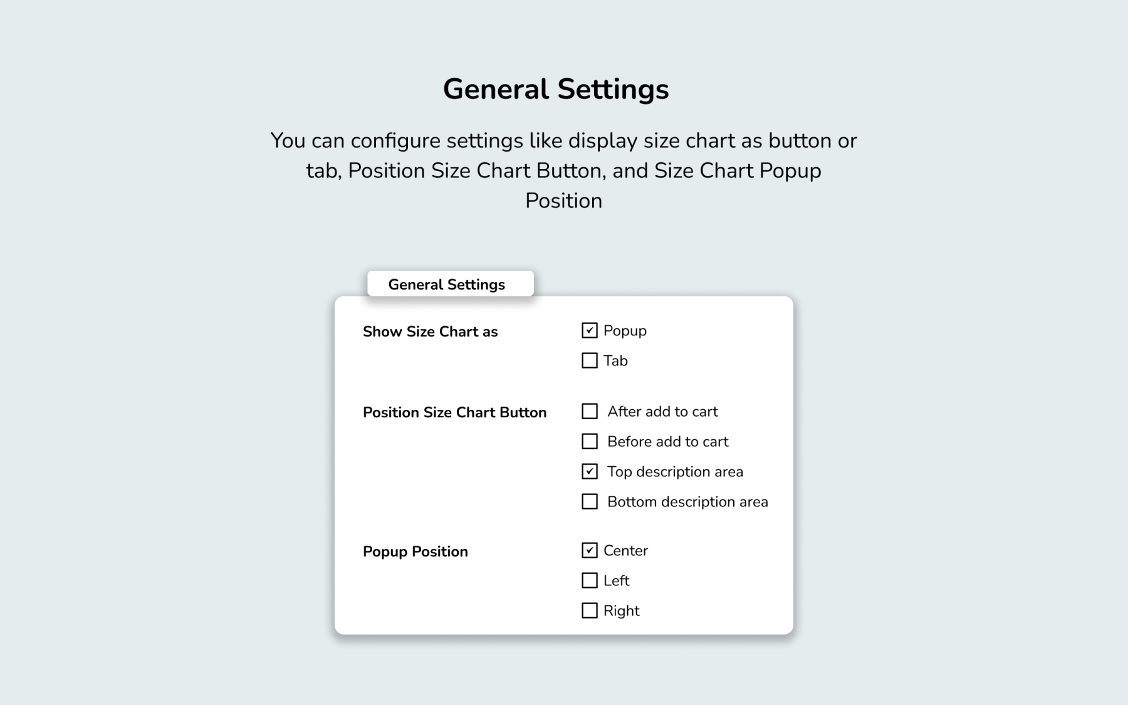Click the Popup Position label

coord(415,551)
